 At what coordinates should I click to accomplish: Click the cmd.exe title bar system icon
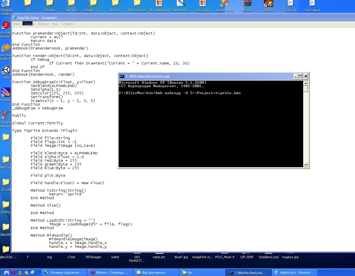[x=122, y=76]
